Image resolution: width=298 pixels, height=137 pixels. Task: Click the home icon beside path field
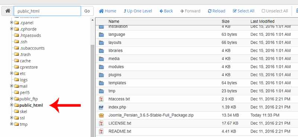7,11
